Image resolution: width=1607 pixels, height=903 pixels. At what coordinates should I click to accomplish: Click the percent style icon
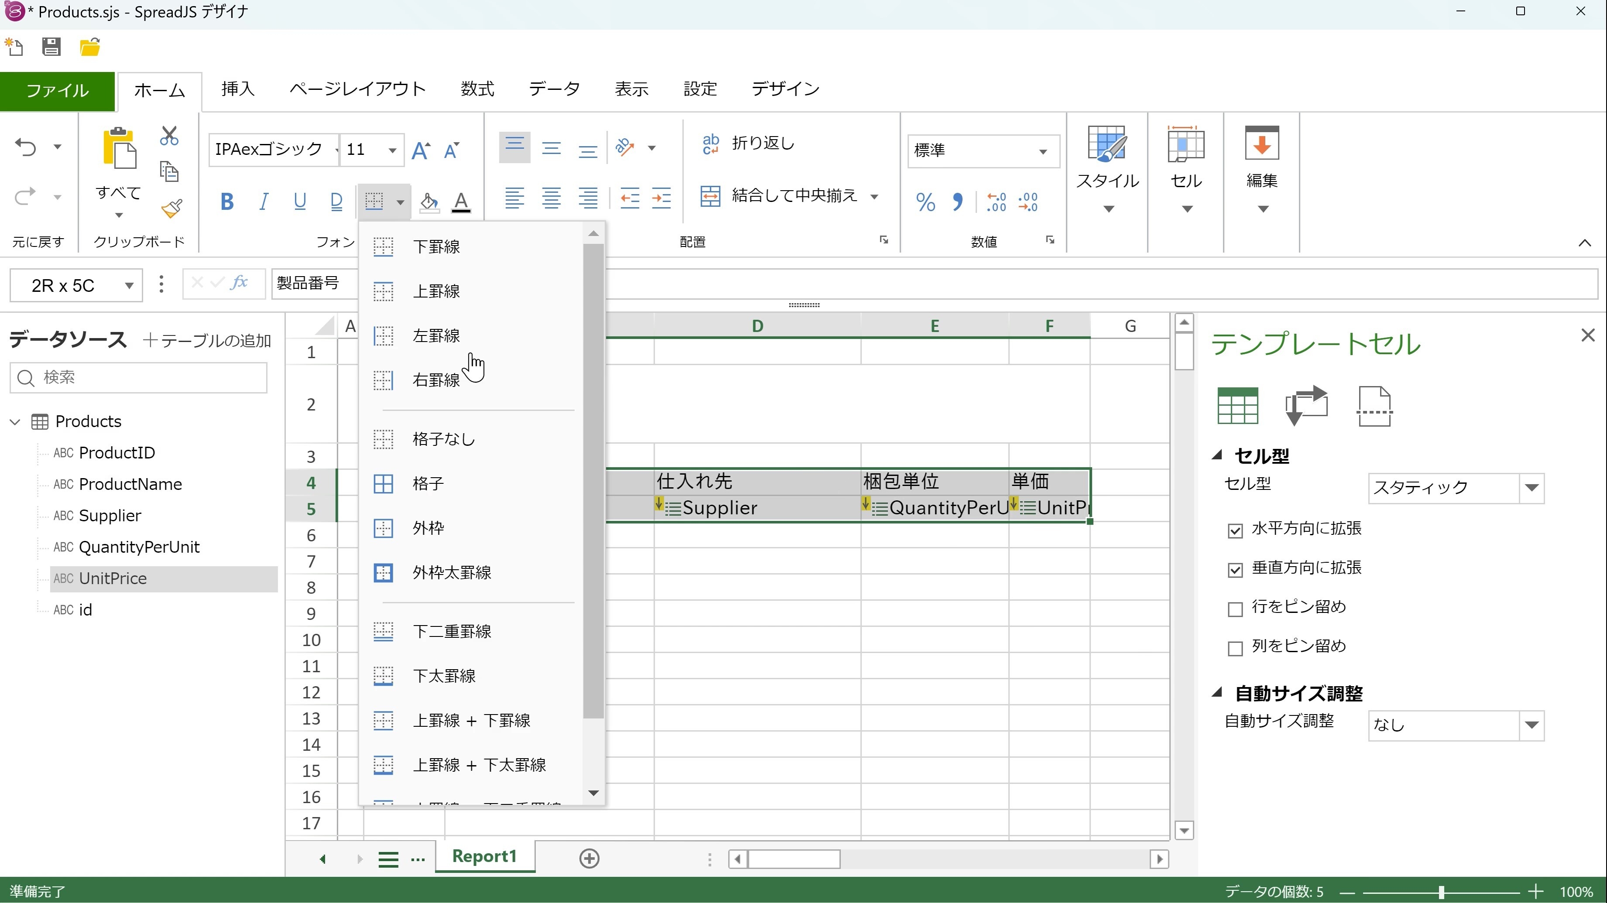click(x=925, y=202)
